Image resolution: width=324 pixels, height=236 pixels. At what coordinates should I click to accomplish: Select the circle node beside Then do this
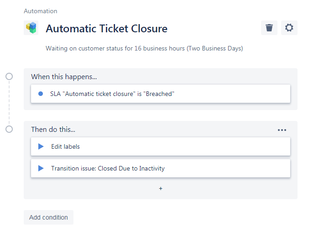pyautogui.click(x=9, y=129)
